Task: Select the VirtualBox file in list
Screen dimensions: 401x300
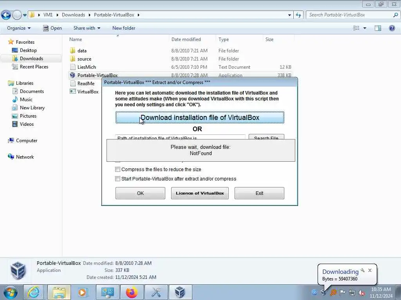Action: click(x=88, y=91)
